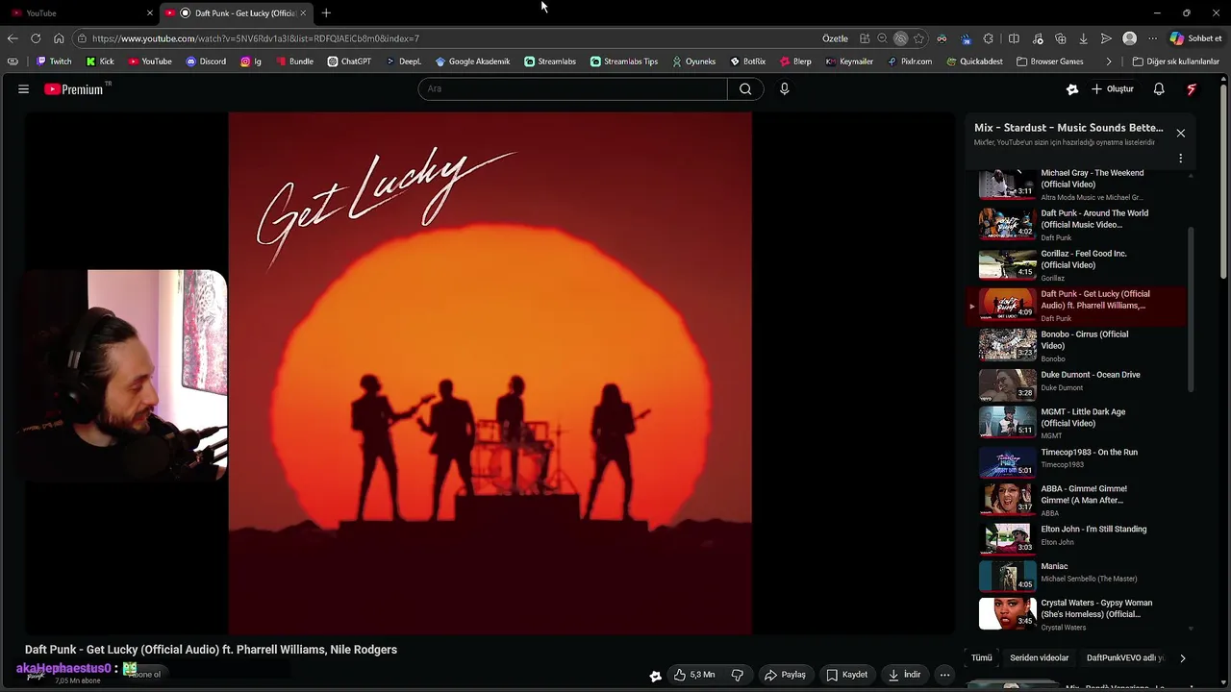Open split screen view icon
Viewport: 1231px width, 692px height.
coord(1014,38)
